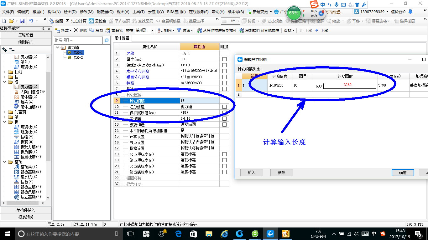
Task: Open the 查找 dropdown in the toolbar
Action: 289,31
